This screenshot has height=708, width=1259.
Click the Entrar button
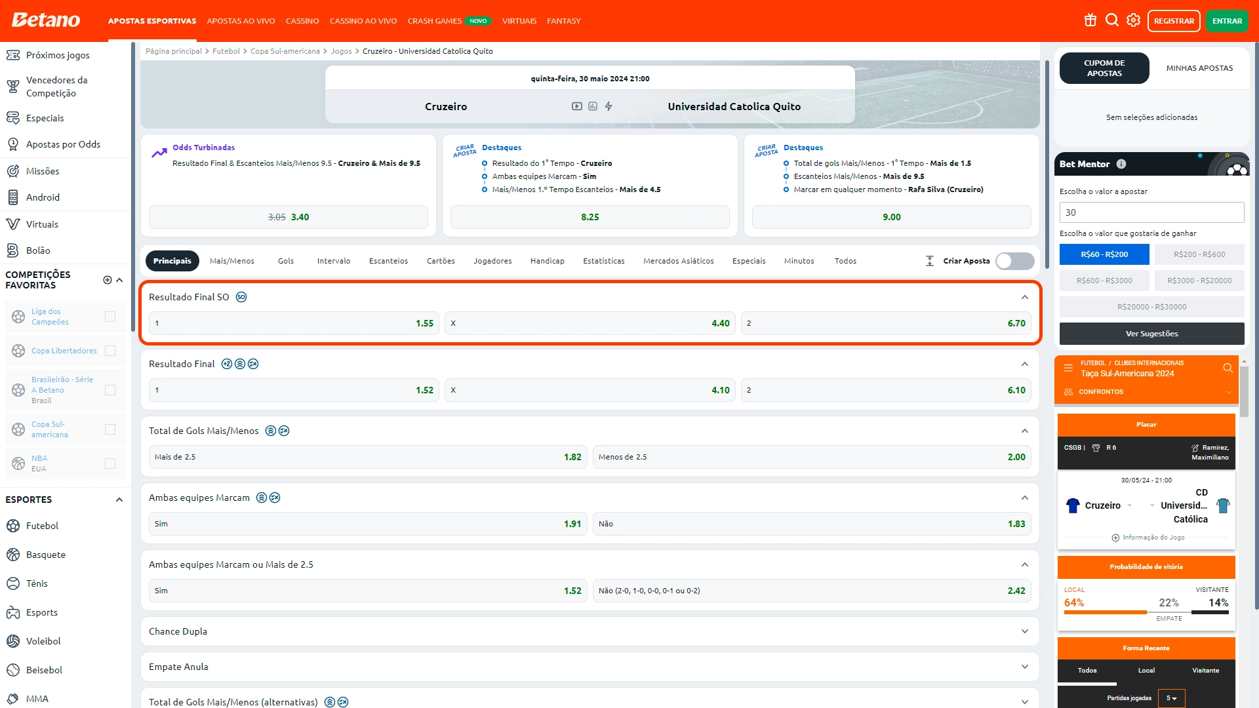point(1227,21)
